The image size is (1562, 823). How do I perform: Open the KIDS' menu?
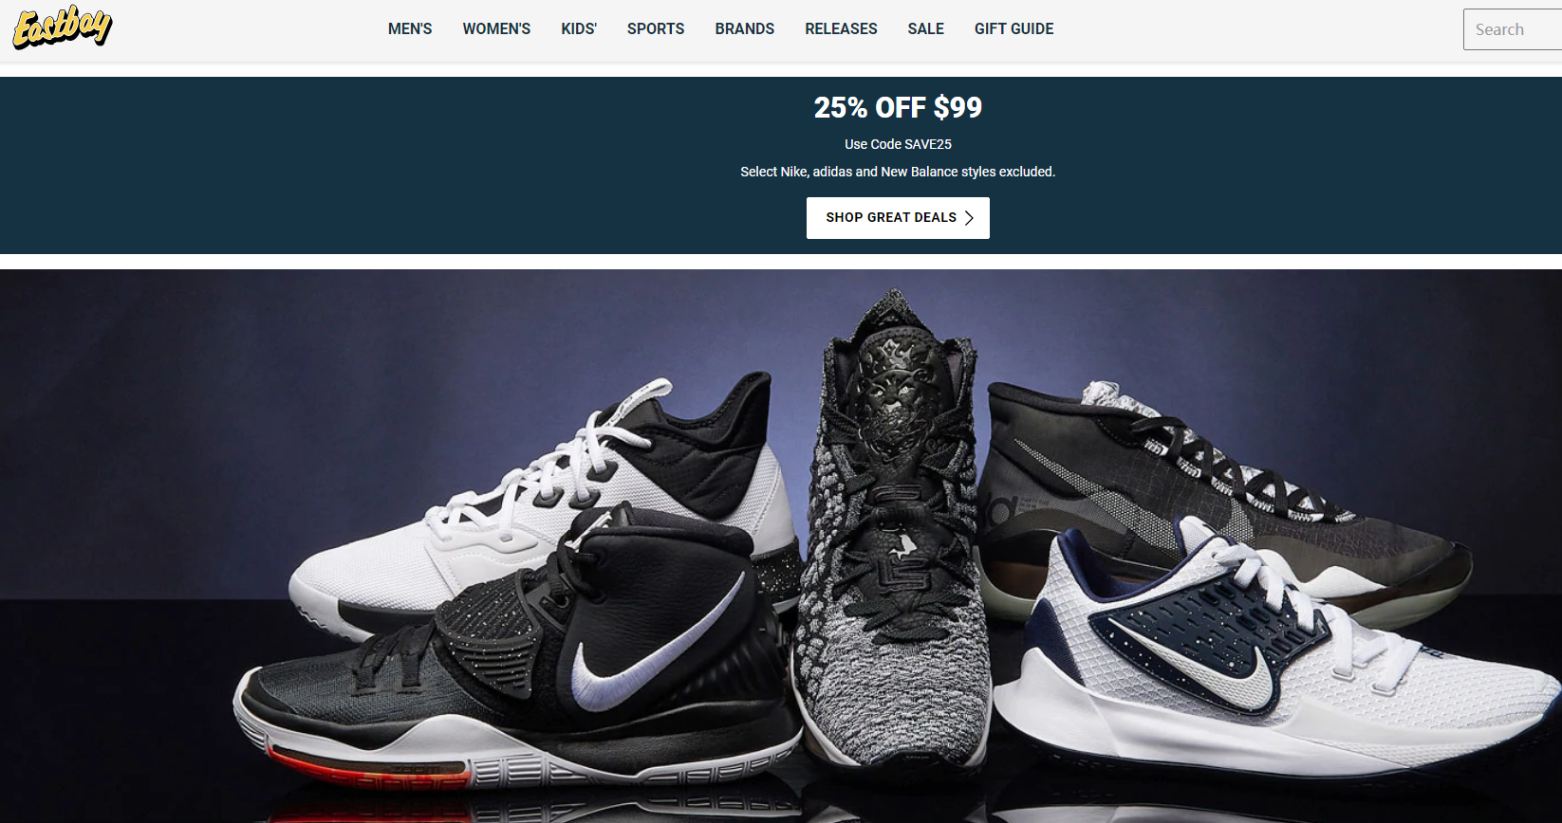tap(579, 29)
